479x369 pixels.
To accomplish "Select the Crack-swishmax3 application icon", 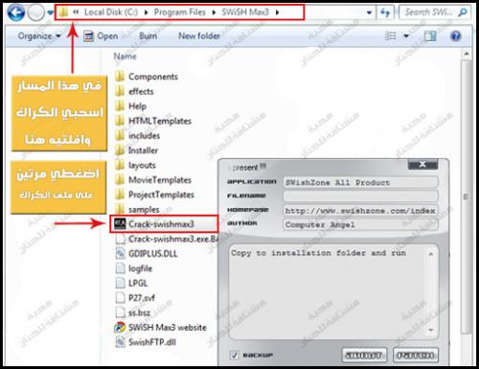I will [x=120, y=223].
